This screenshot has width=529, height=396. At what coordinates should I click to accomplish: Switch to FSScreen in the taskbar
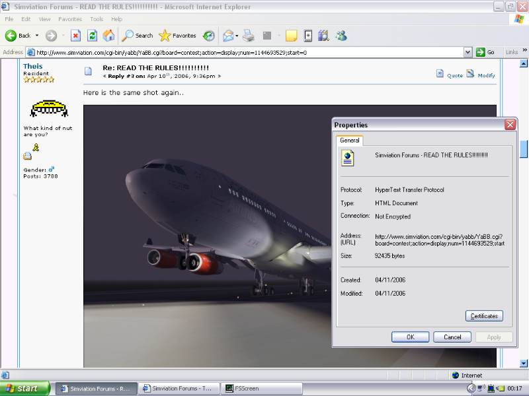click(261, 389)
